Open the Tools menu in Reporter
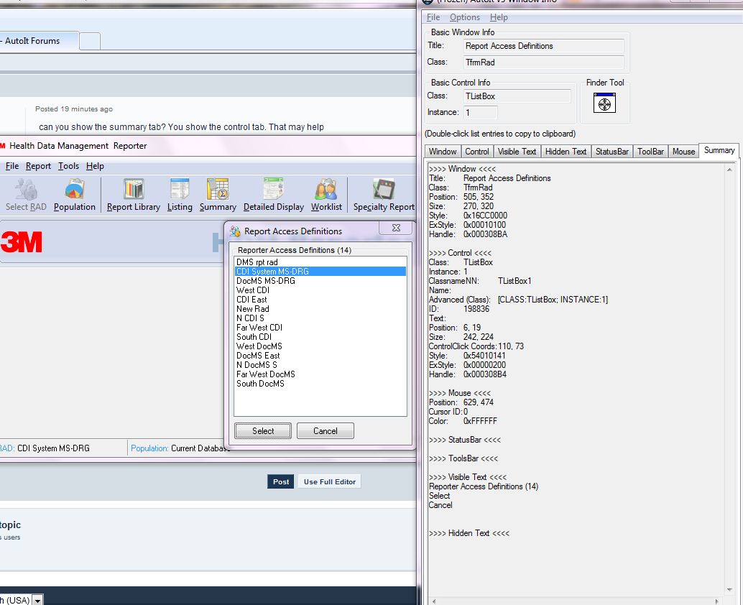The height and width of the screenshot is (605, 743). (69, 166)
